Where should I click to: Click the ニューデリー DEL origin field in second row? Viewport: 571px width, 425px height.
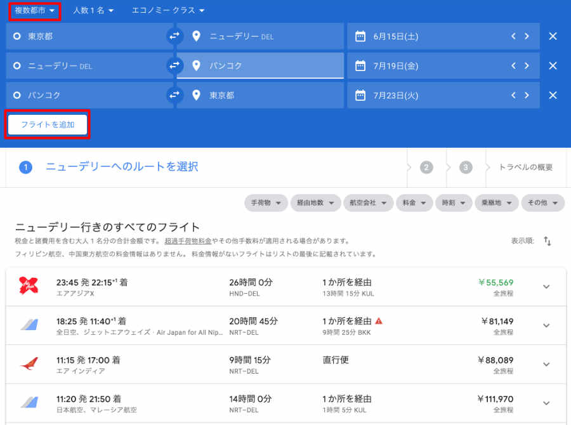coord(89,66)
